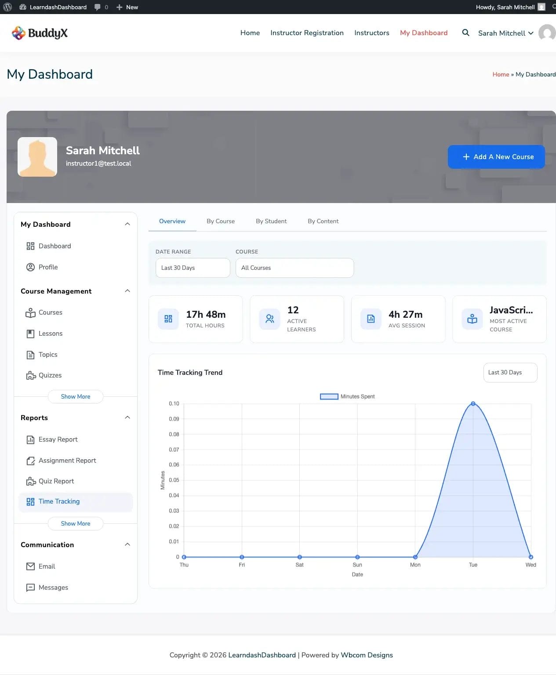556x675 pixels.
Task: Open the Date Range Last 30 Days dropdown
Action: 193,268
